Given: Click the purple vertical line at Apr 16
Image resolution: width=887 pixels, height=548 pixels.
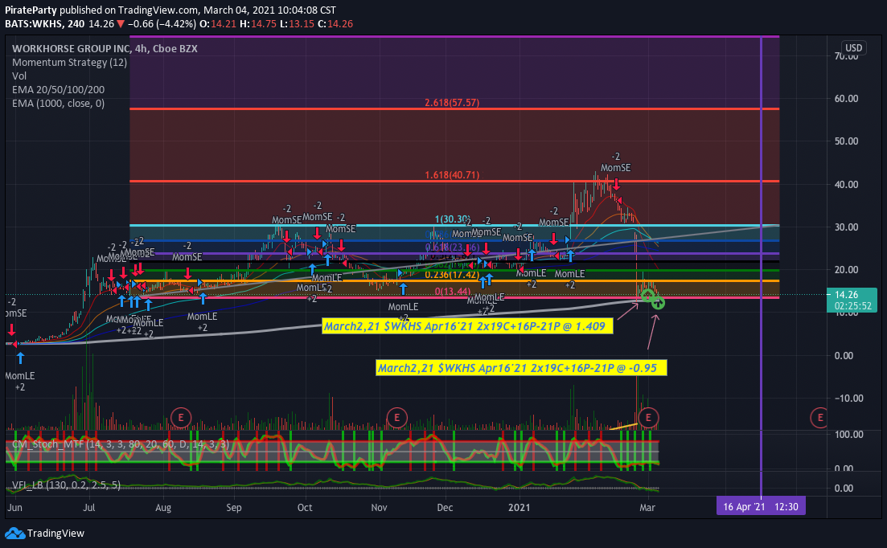Looking at the screenshot, I should 761,265.
